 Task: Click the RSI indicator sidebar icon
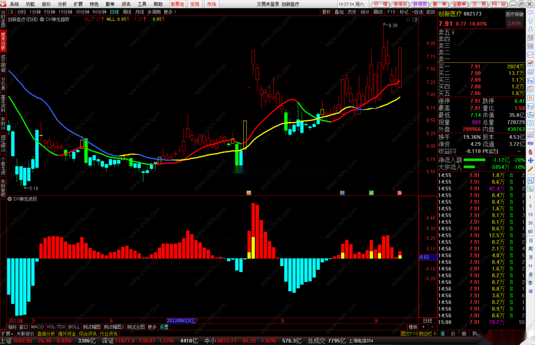(x=530, y=144)
